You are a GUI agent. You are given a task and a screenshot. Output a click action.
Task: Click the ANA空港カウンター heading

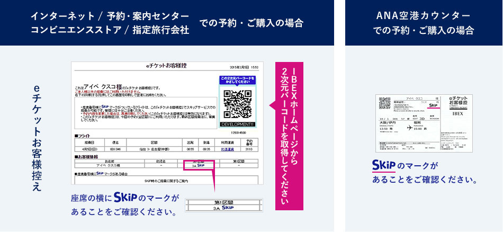(x=424, y=15)
